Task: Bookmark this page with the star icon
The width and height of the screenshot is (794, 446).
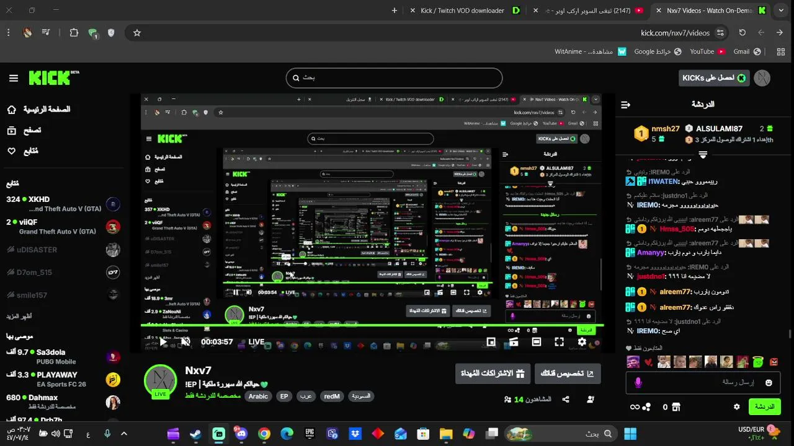Action: pyautogui.click(x=137, y=33)
